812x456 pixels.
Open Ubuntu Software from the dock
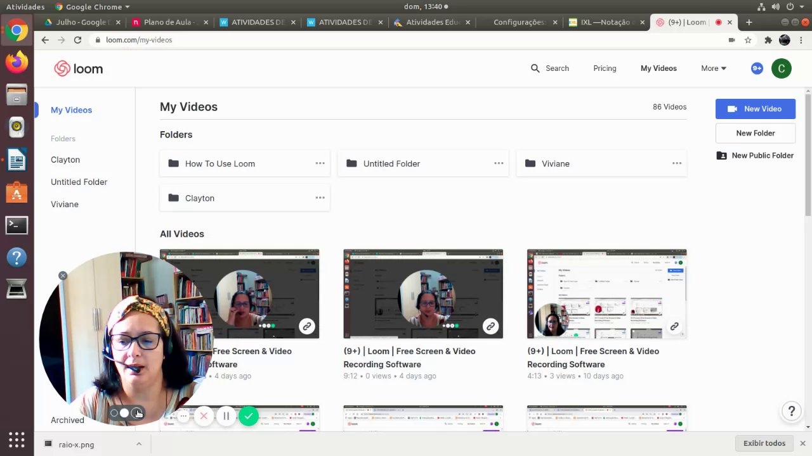click(16, 193)
